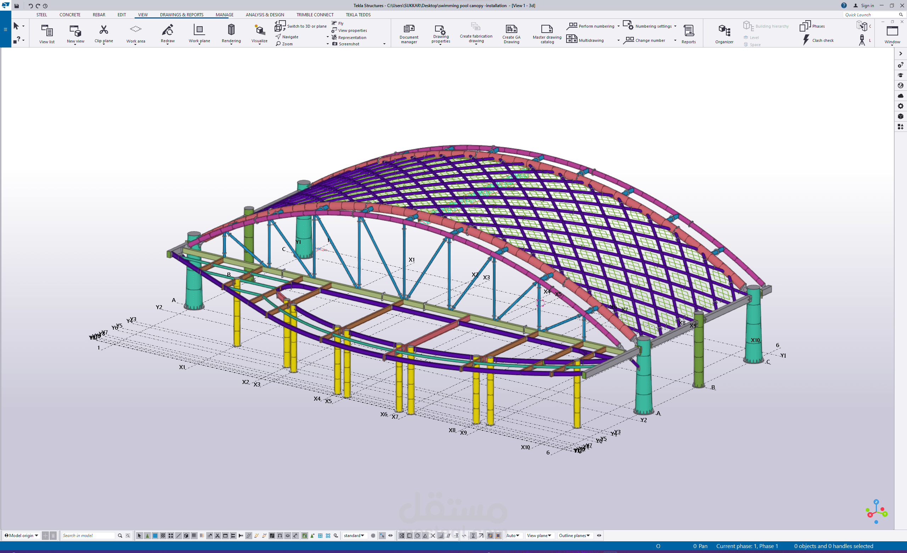Switch to the STEEL ribbon tab

(x=41, y=15)
